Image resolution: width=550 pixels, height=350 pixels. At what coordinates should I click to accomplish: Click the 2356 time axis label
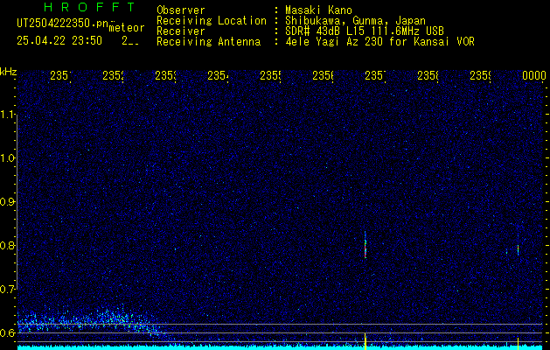pos(324,75)
